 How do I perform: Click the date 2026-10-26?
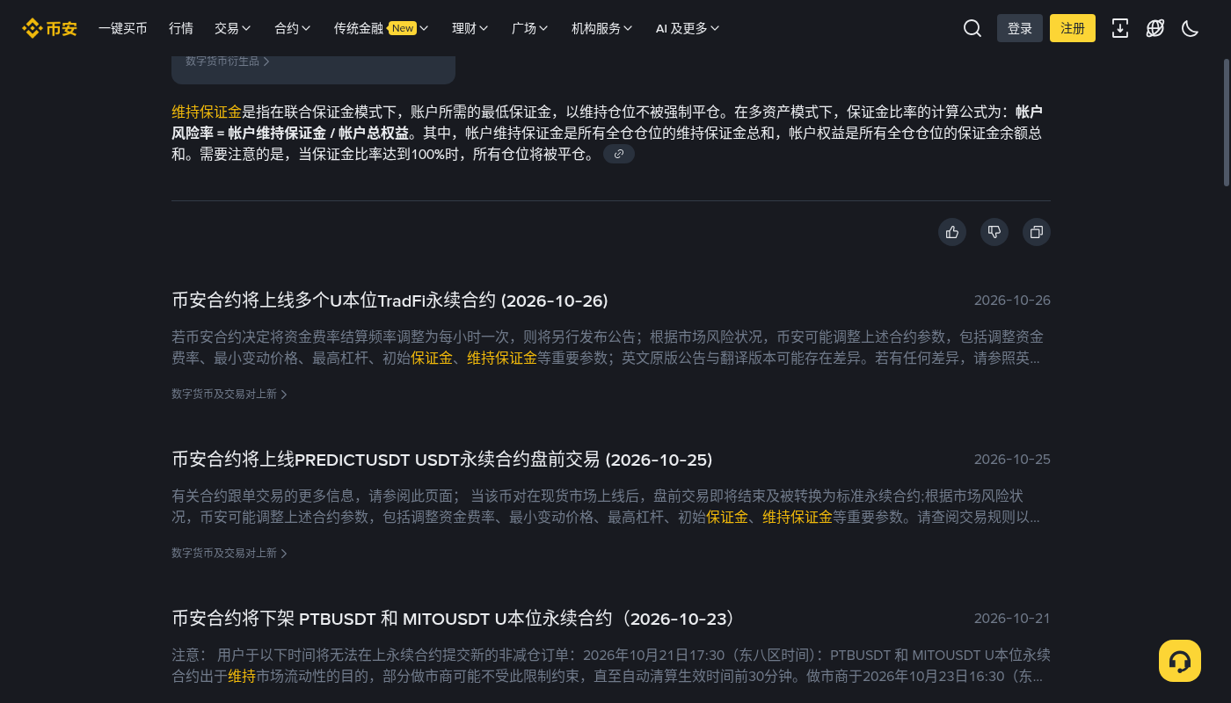(1012, 301)
